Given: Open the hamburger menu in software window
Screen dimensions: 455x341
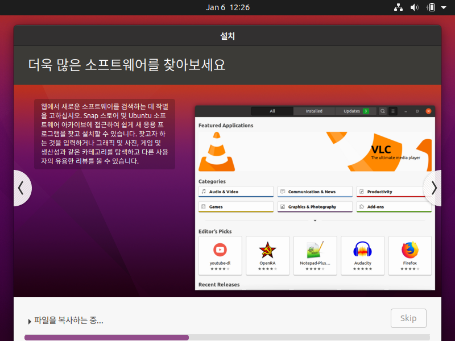Looking at the screenshot, I should (x=393, y=111).
